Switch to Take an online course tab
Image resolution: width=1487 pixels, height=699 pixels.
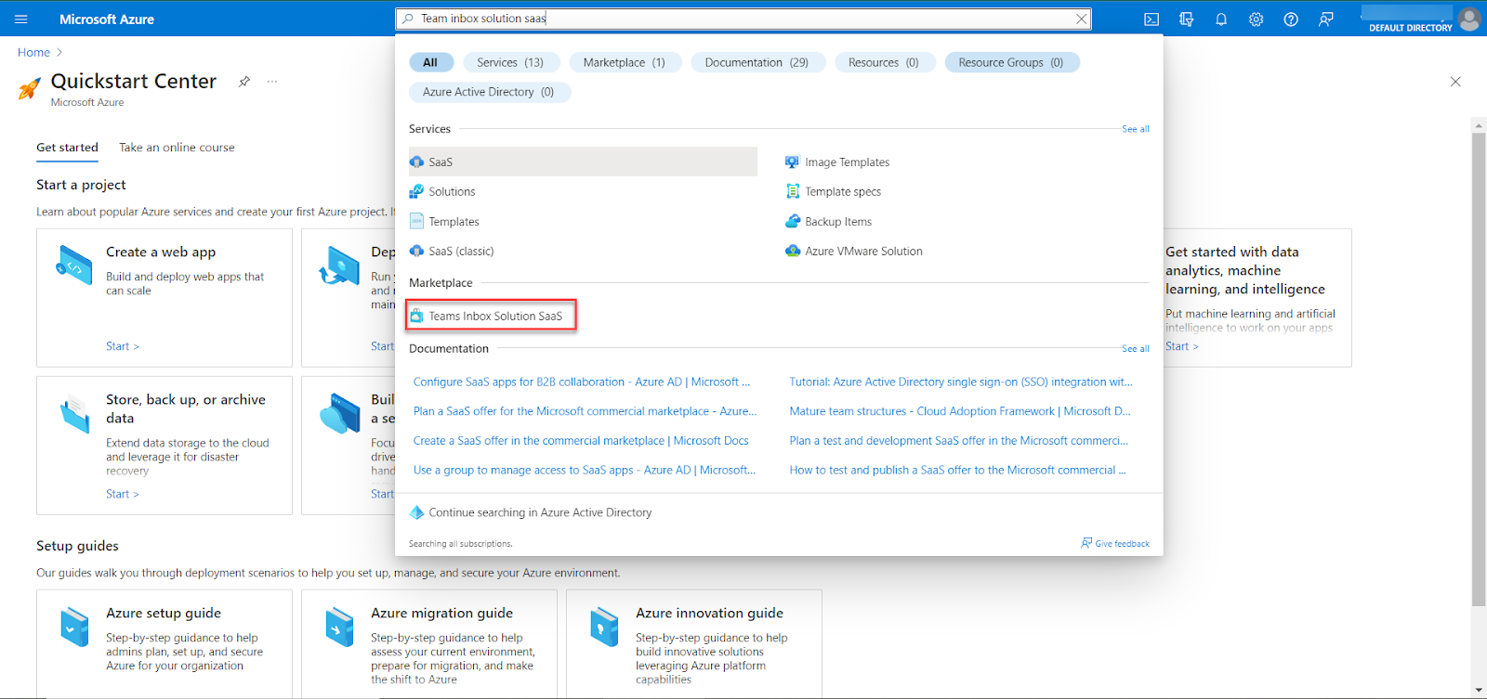tap(177, 148)
